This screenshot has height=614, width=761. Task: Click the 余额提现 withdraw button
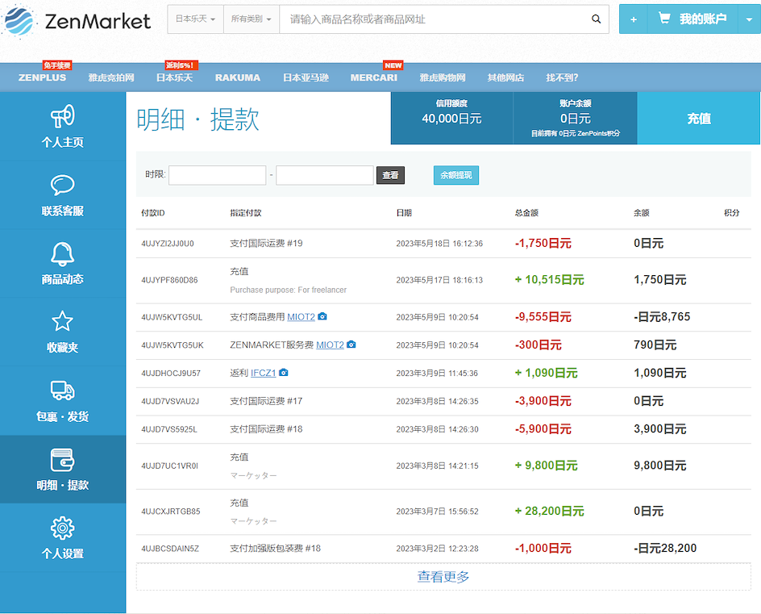tap(456, 175)
